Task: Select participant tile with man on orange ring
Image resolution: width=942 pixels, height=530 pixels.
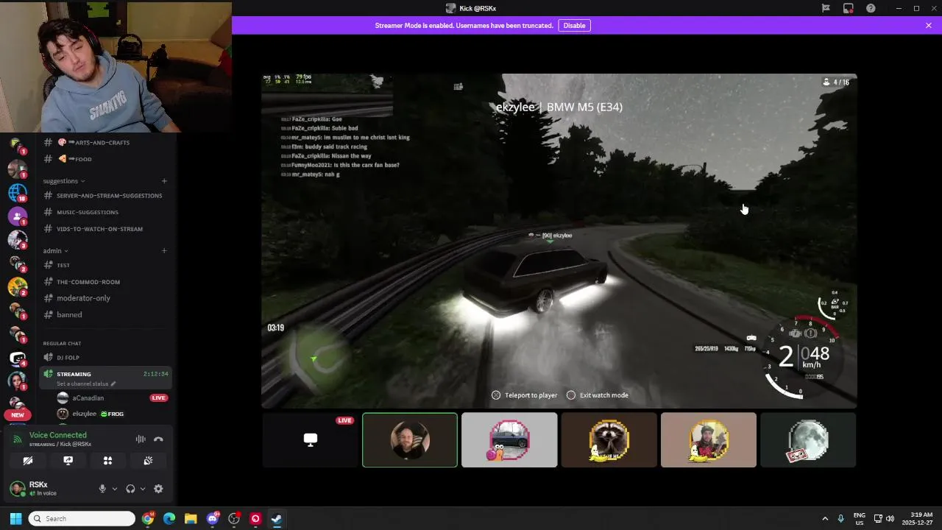Action: click(x=709, y=440)
